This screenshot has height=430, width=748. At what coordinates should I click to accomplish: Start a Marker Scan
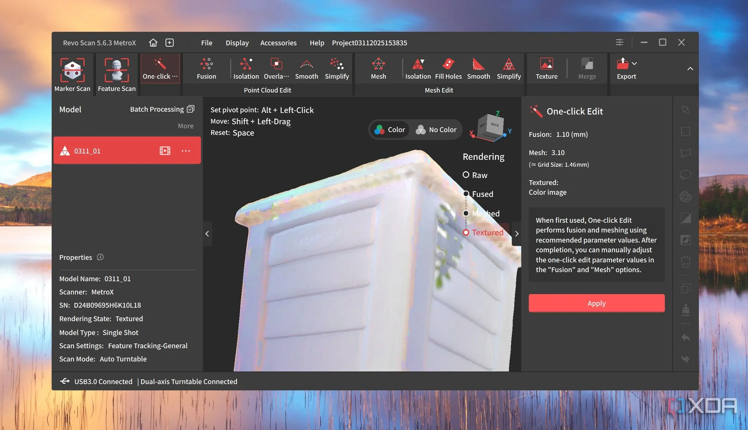pyautogui.click(x=72, y=75)
